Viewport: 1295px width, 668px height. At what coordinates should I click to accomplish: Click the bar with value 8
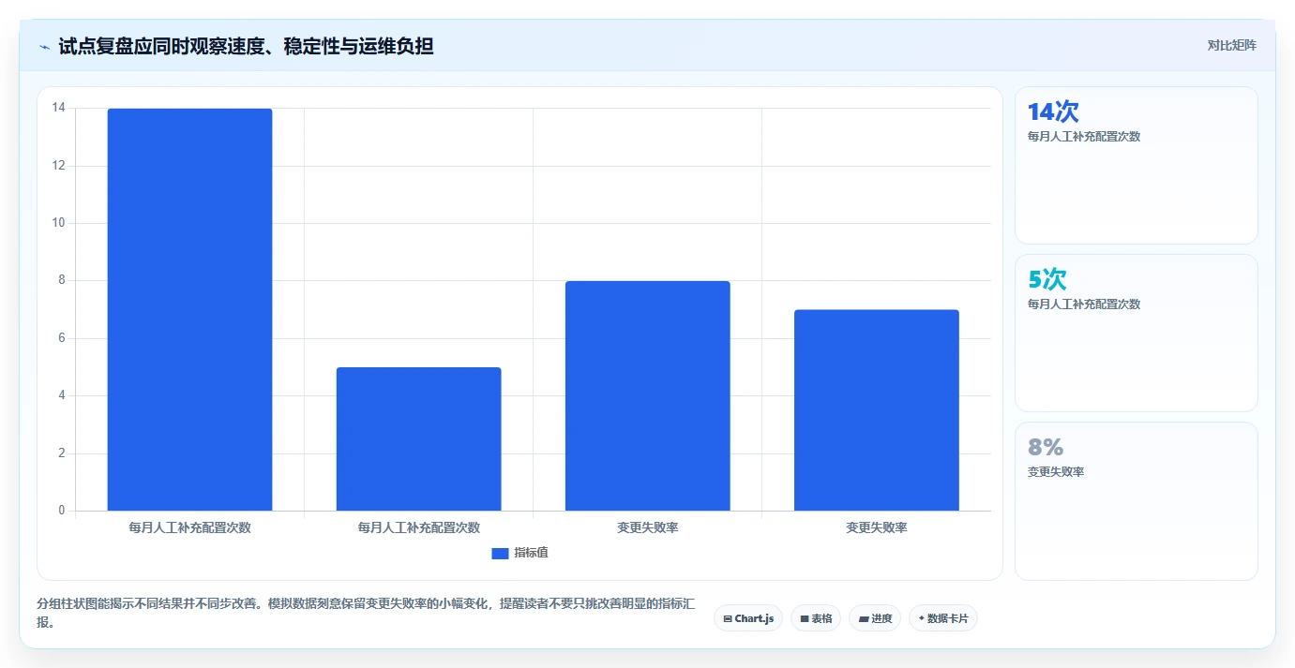click(x=647, y=395)
